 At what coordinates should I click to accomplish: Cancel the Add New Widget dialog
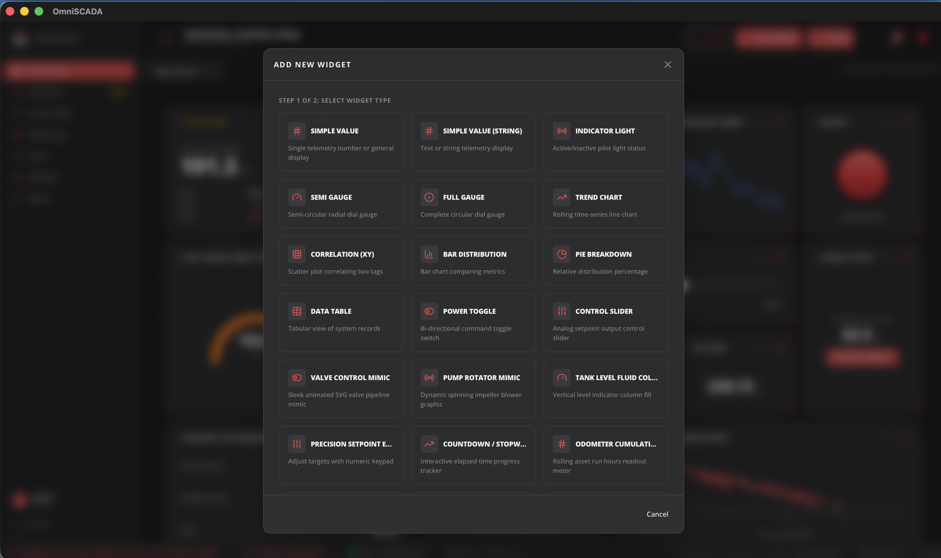tap(657, 514)
